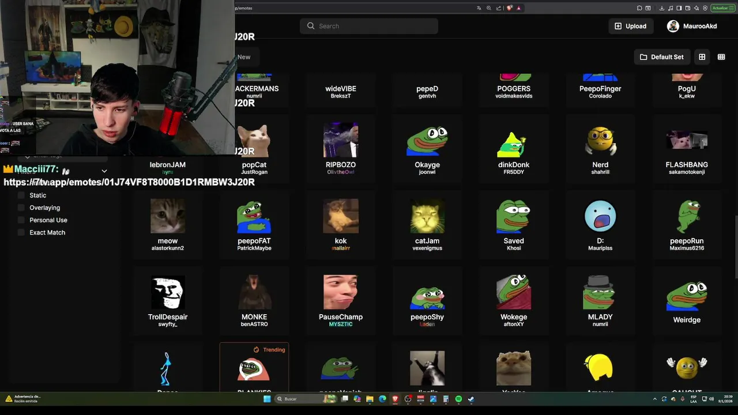
Task: Open the Nerd emoji emote
Action: 600,148
